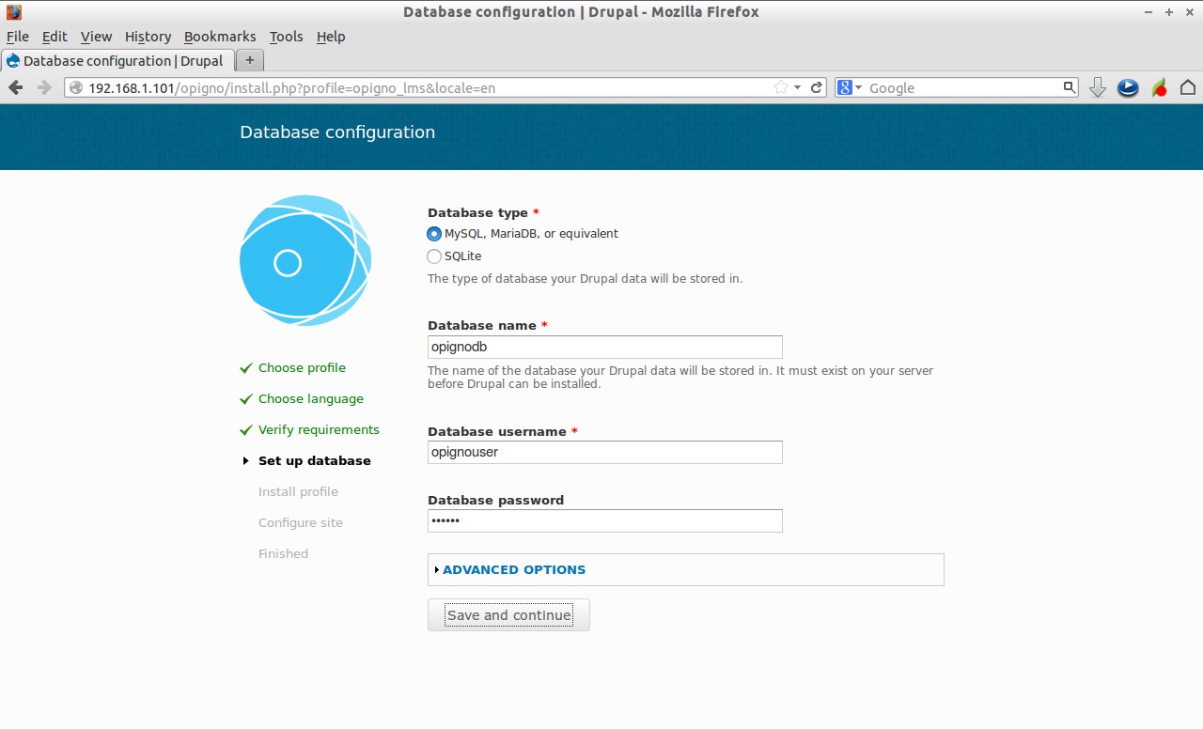Open the URL history dropdown arrow

pyautogui.click(x=797, y=87)
